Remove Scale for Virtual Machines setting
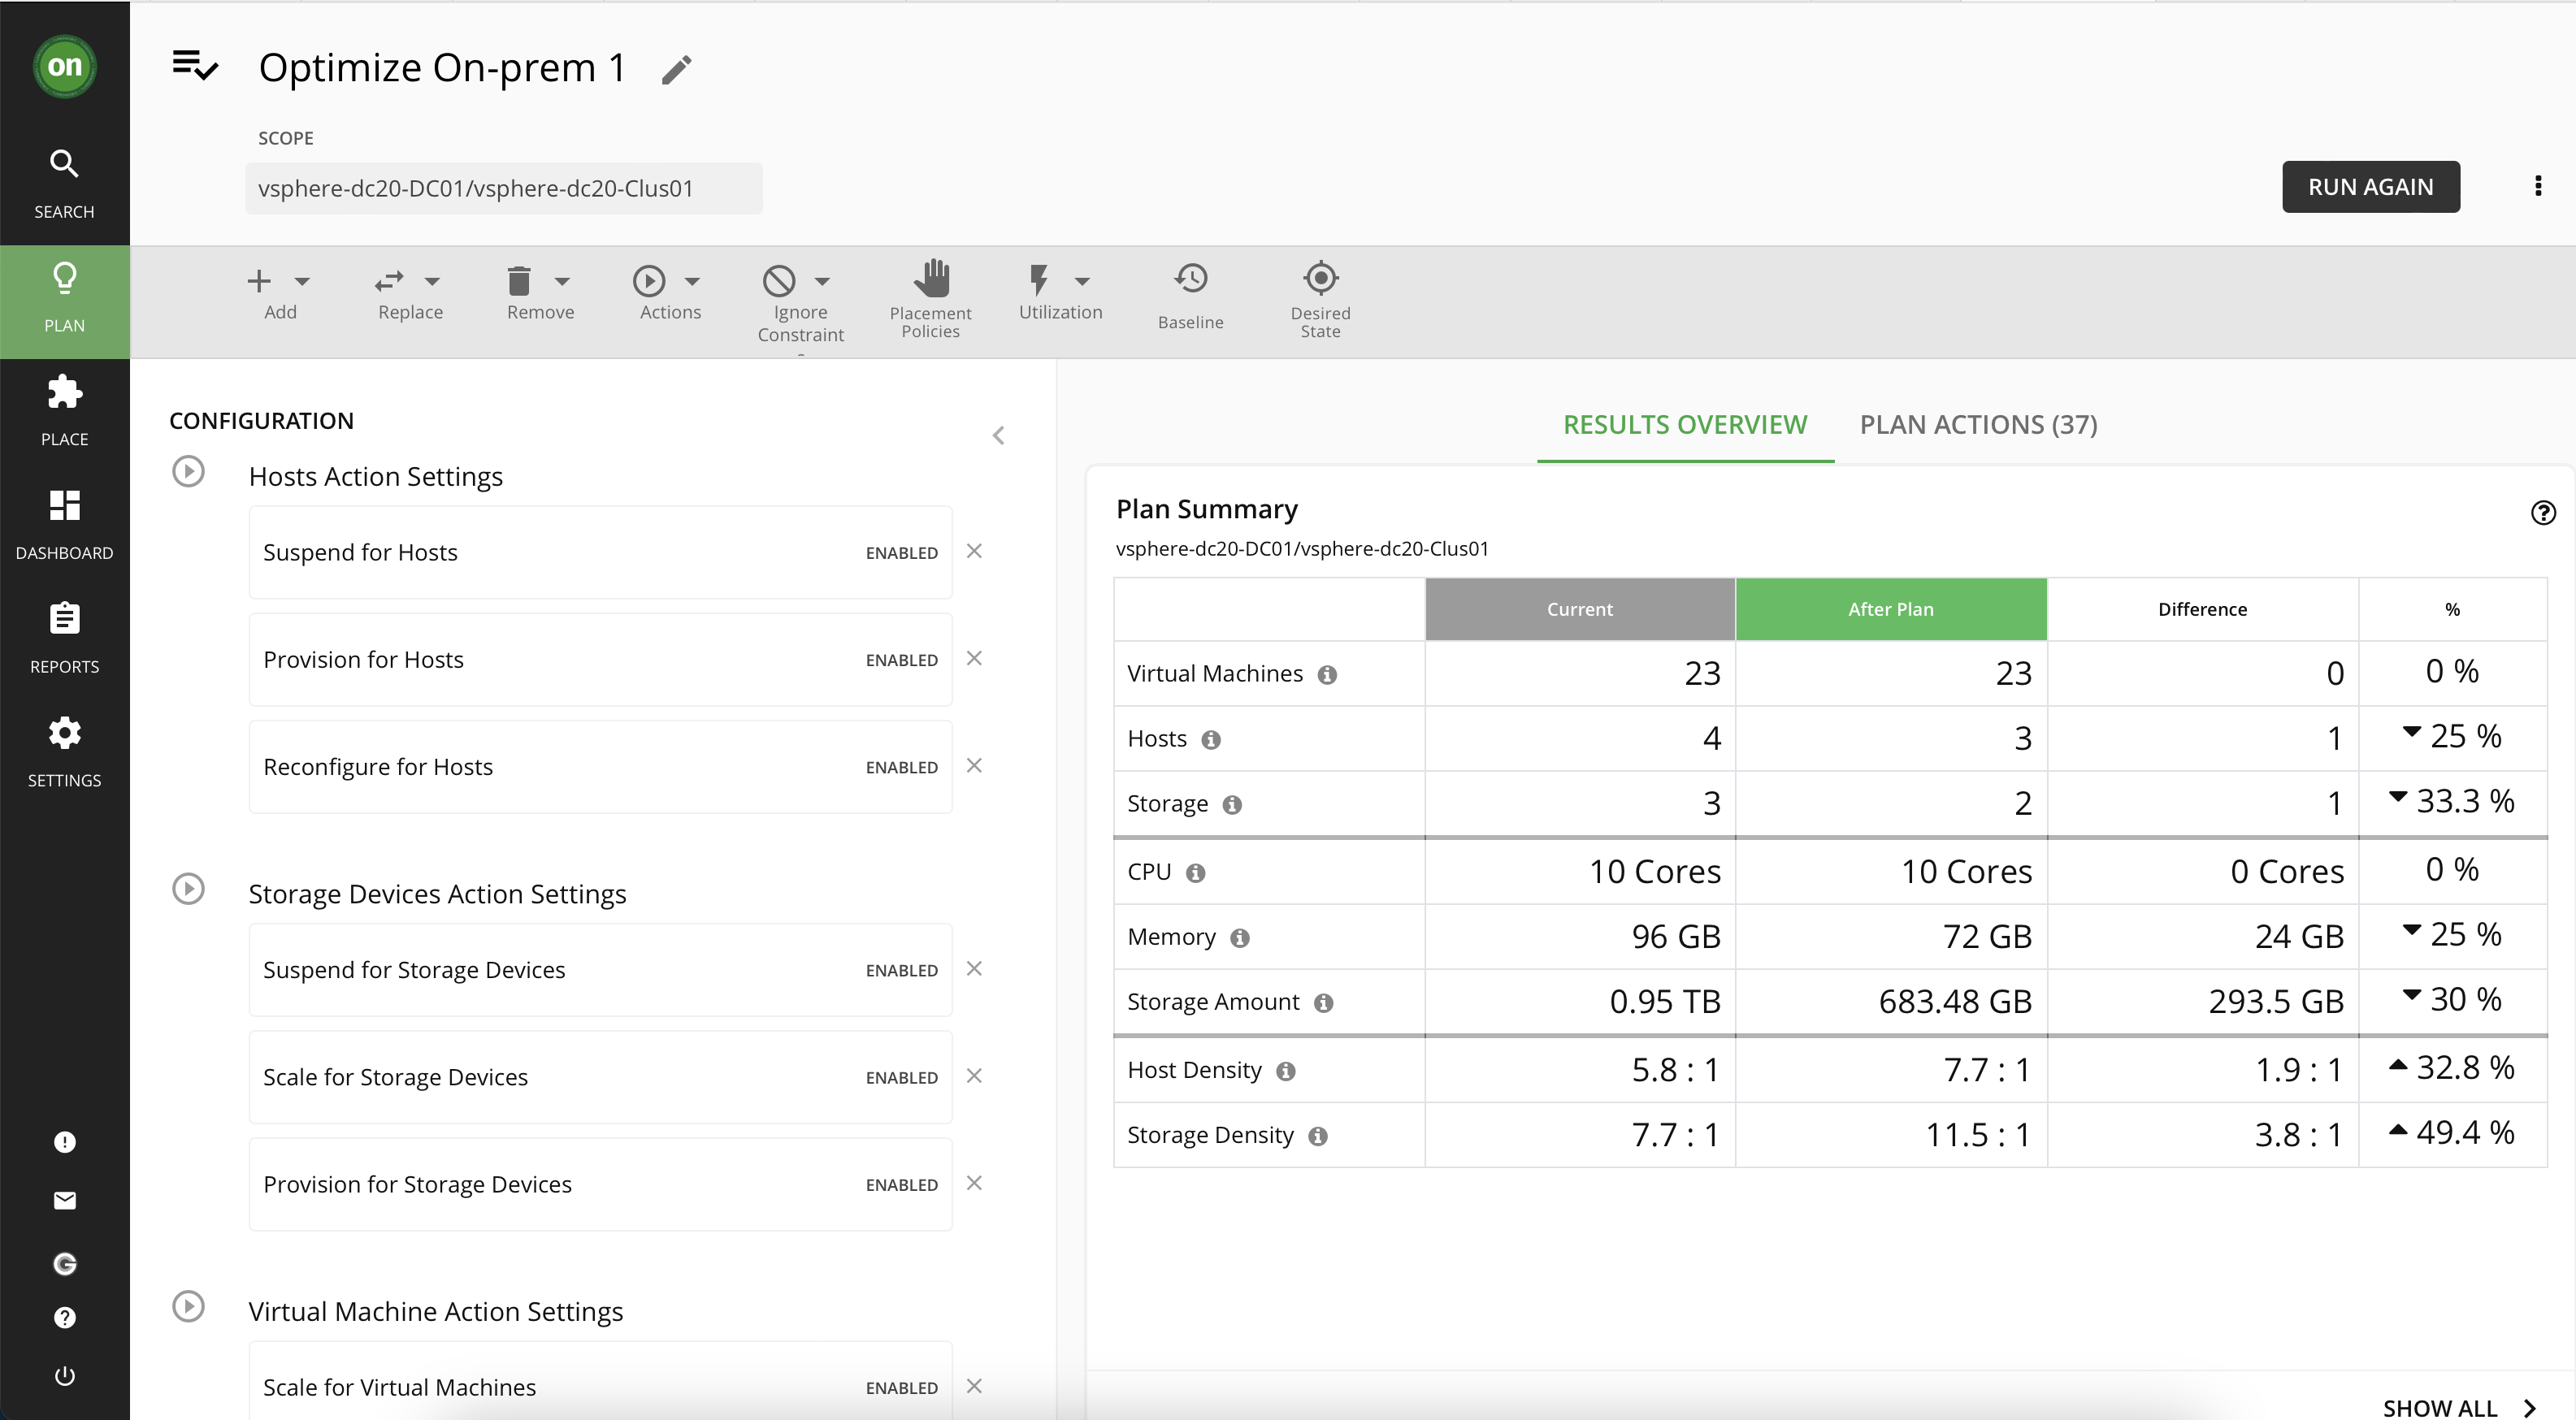 (974, 1386)
